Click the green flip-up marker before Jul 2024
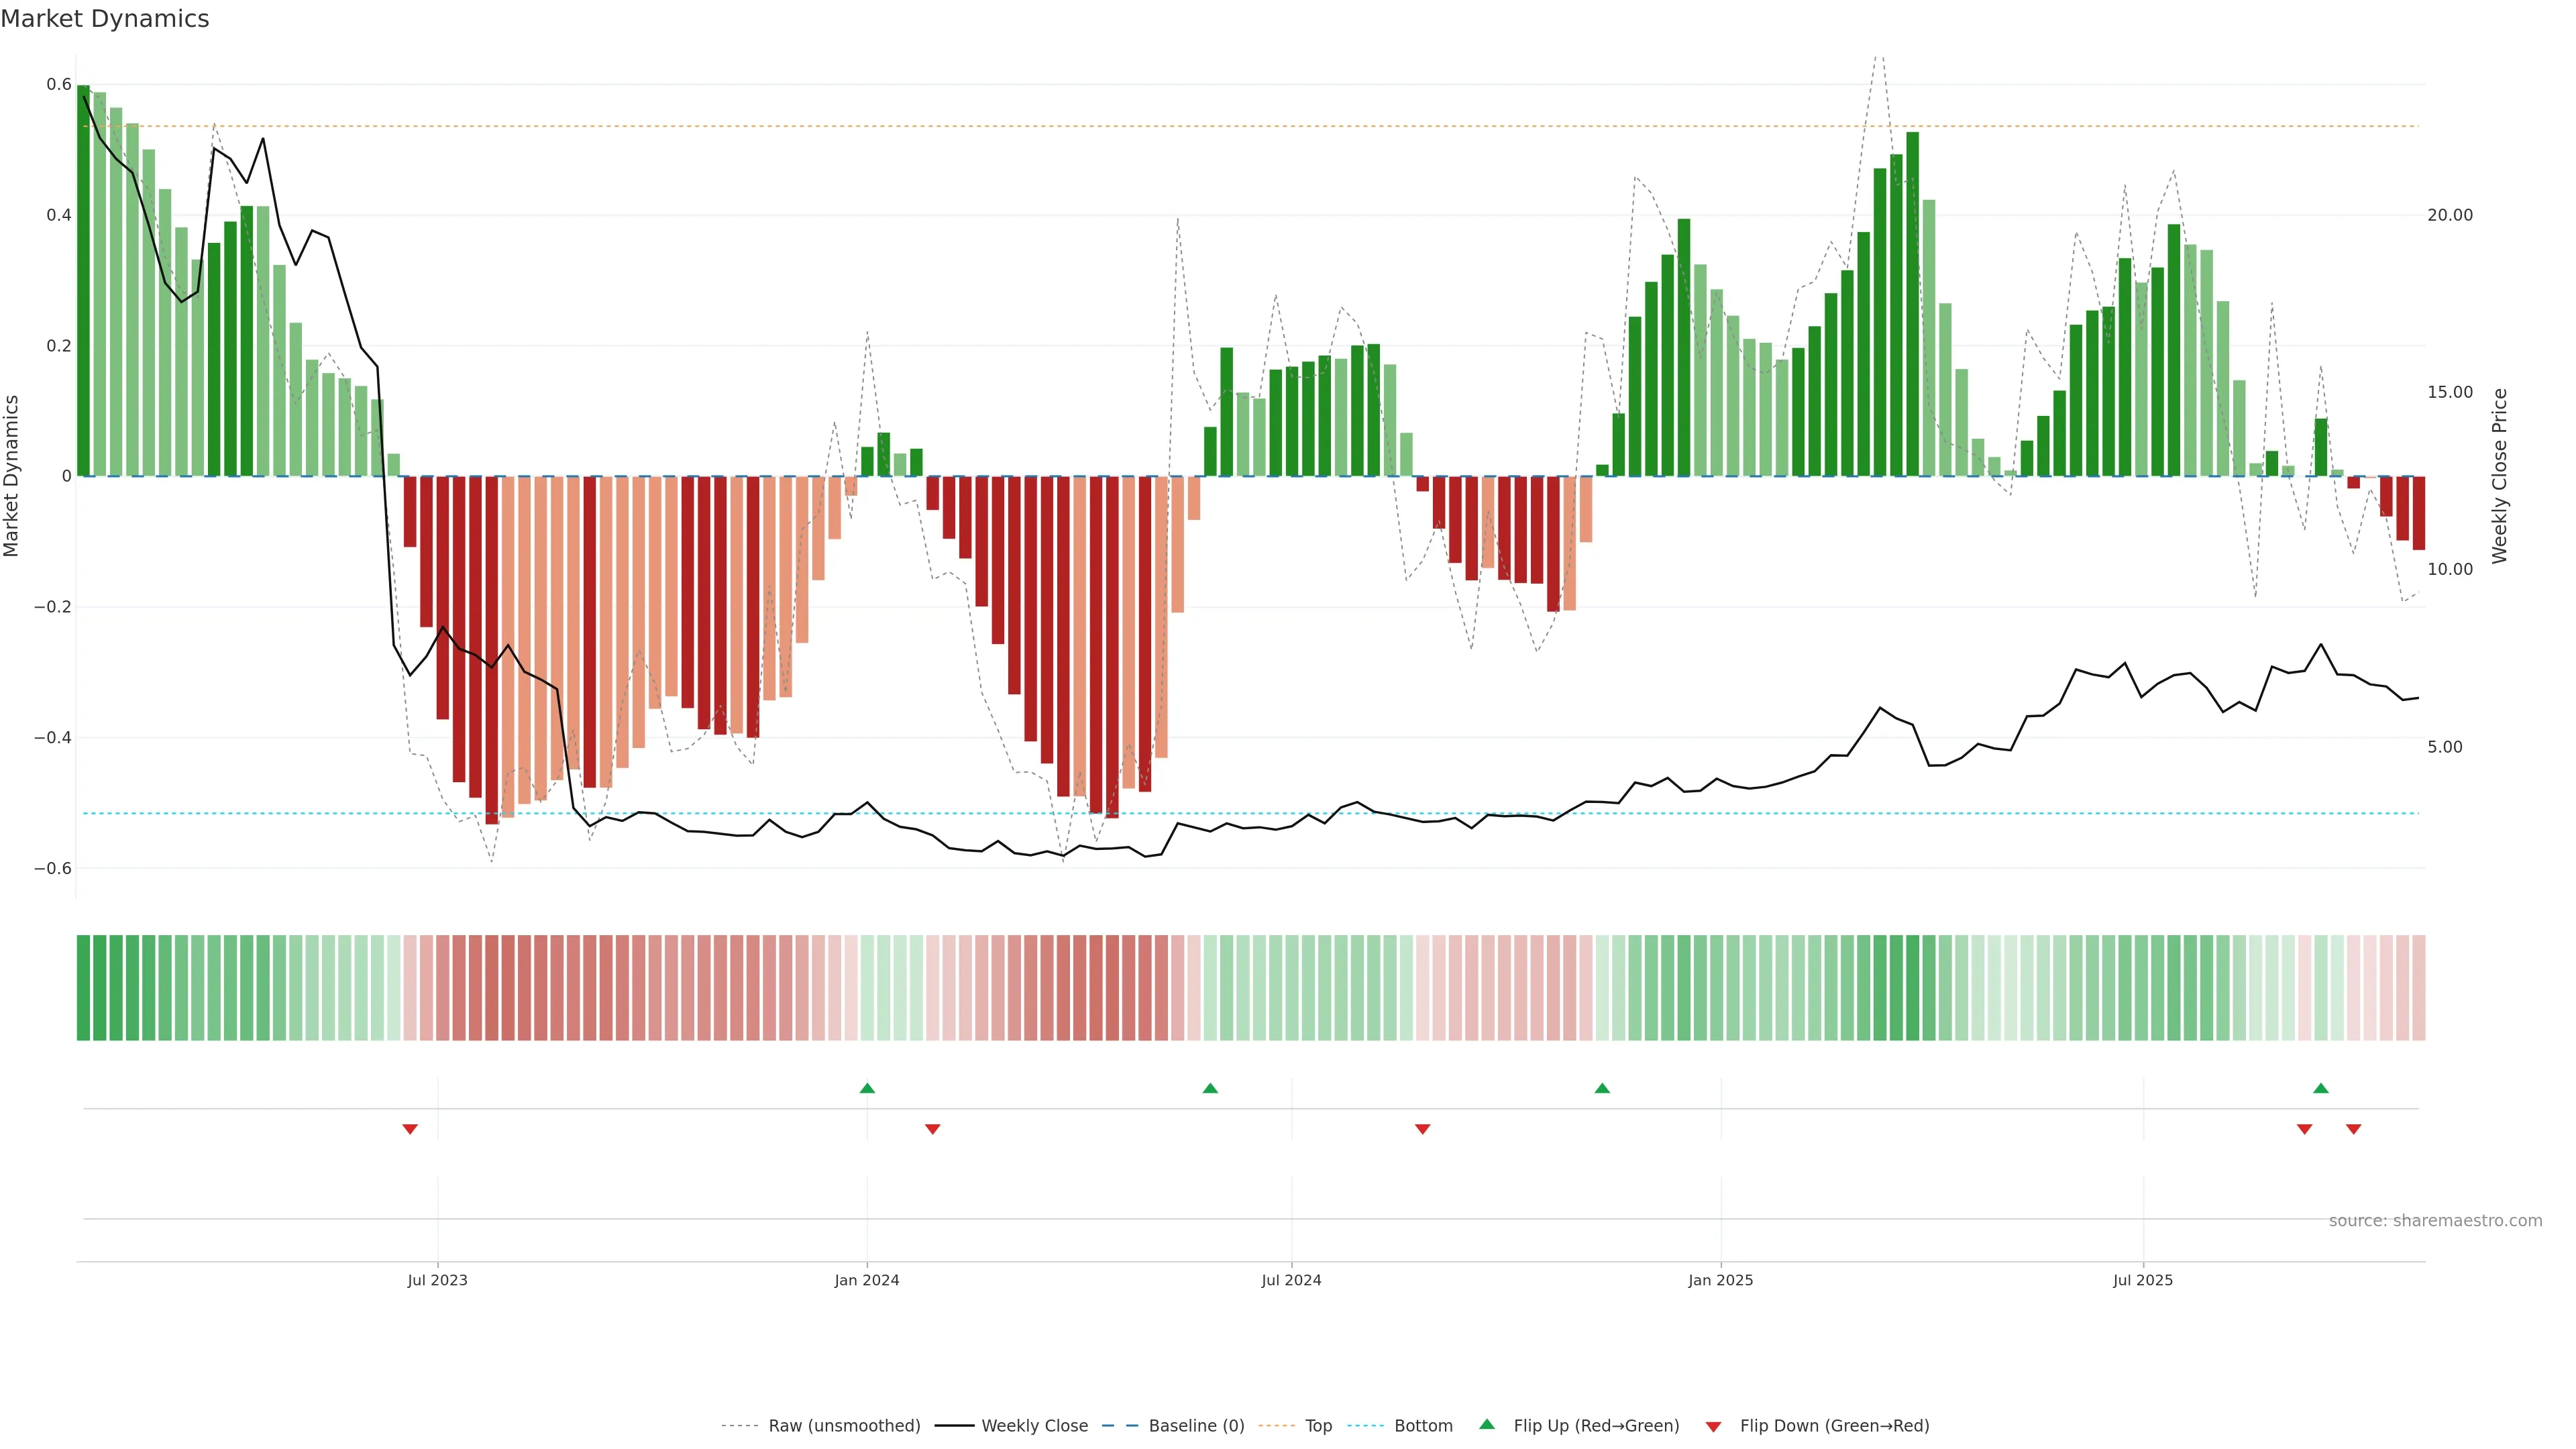 [1210, 1088]
